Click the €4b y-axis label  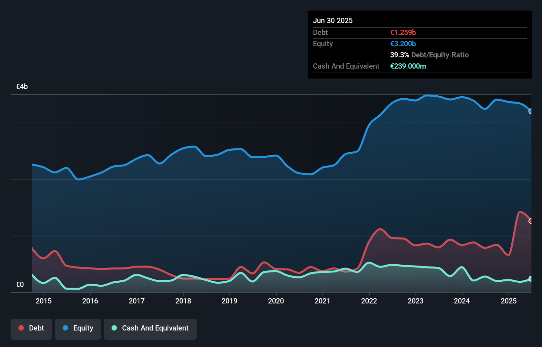pos(22,86)
